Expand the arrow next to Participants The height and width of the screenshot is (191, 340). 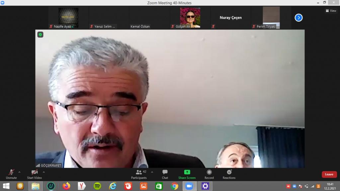(152, 172)
